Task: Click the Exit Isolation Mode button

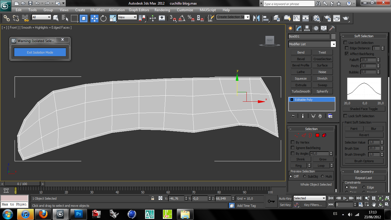Action: tap(40, 52)
